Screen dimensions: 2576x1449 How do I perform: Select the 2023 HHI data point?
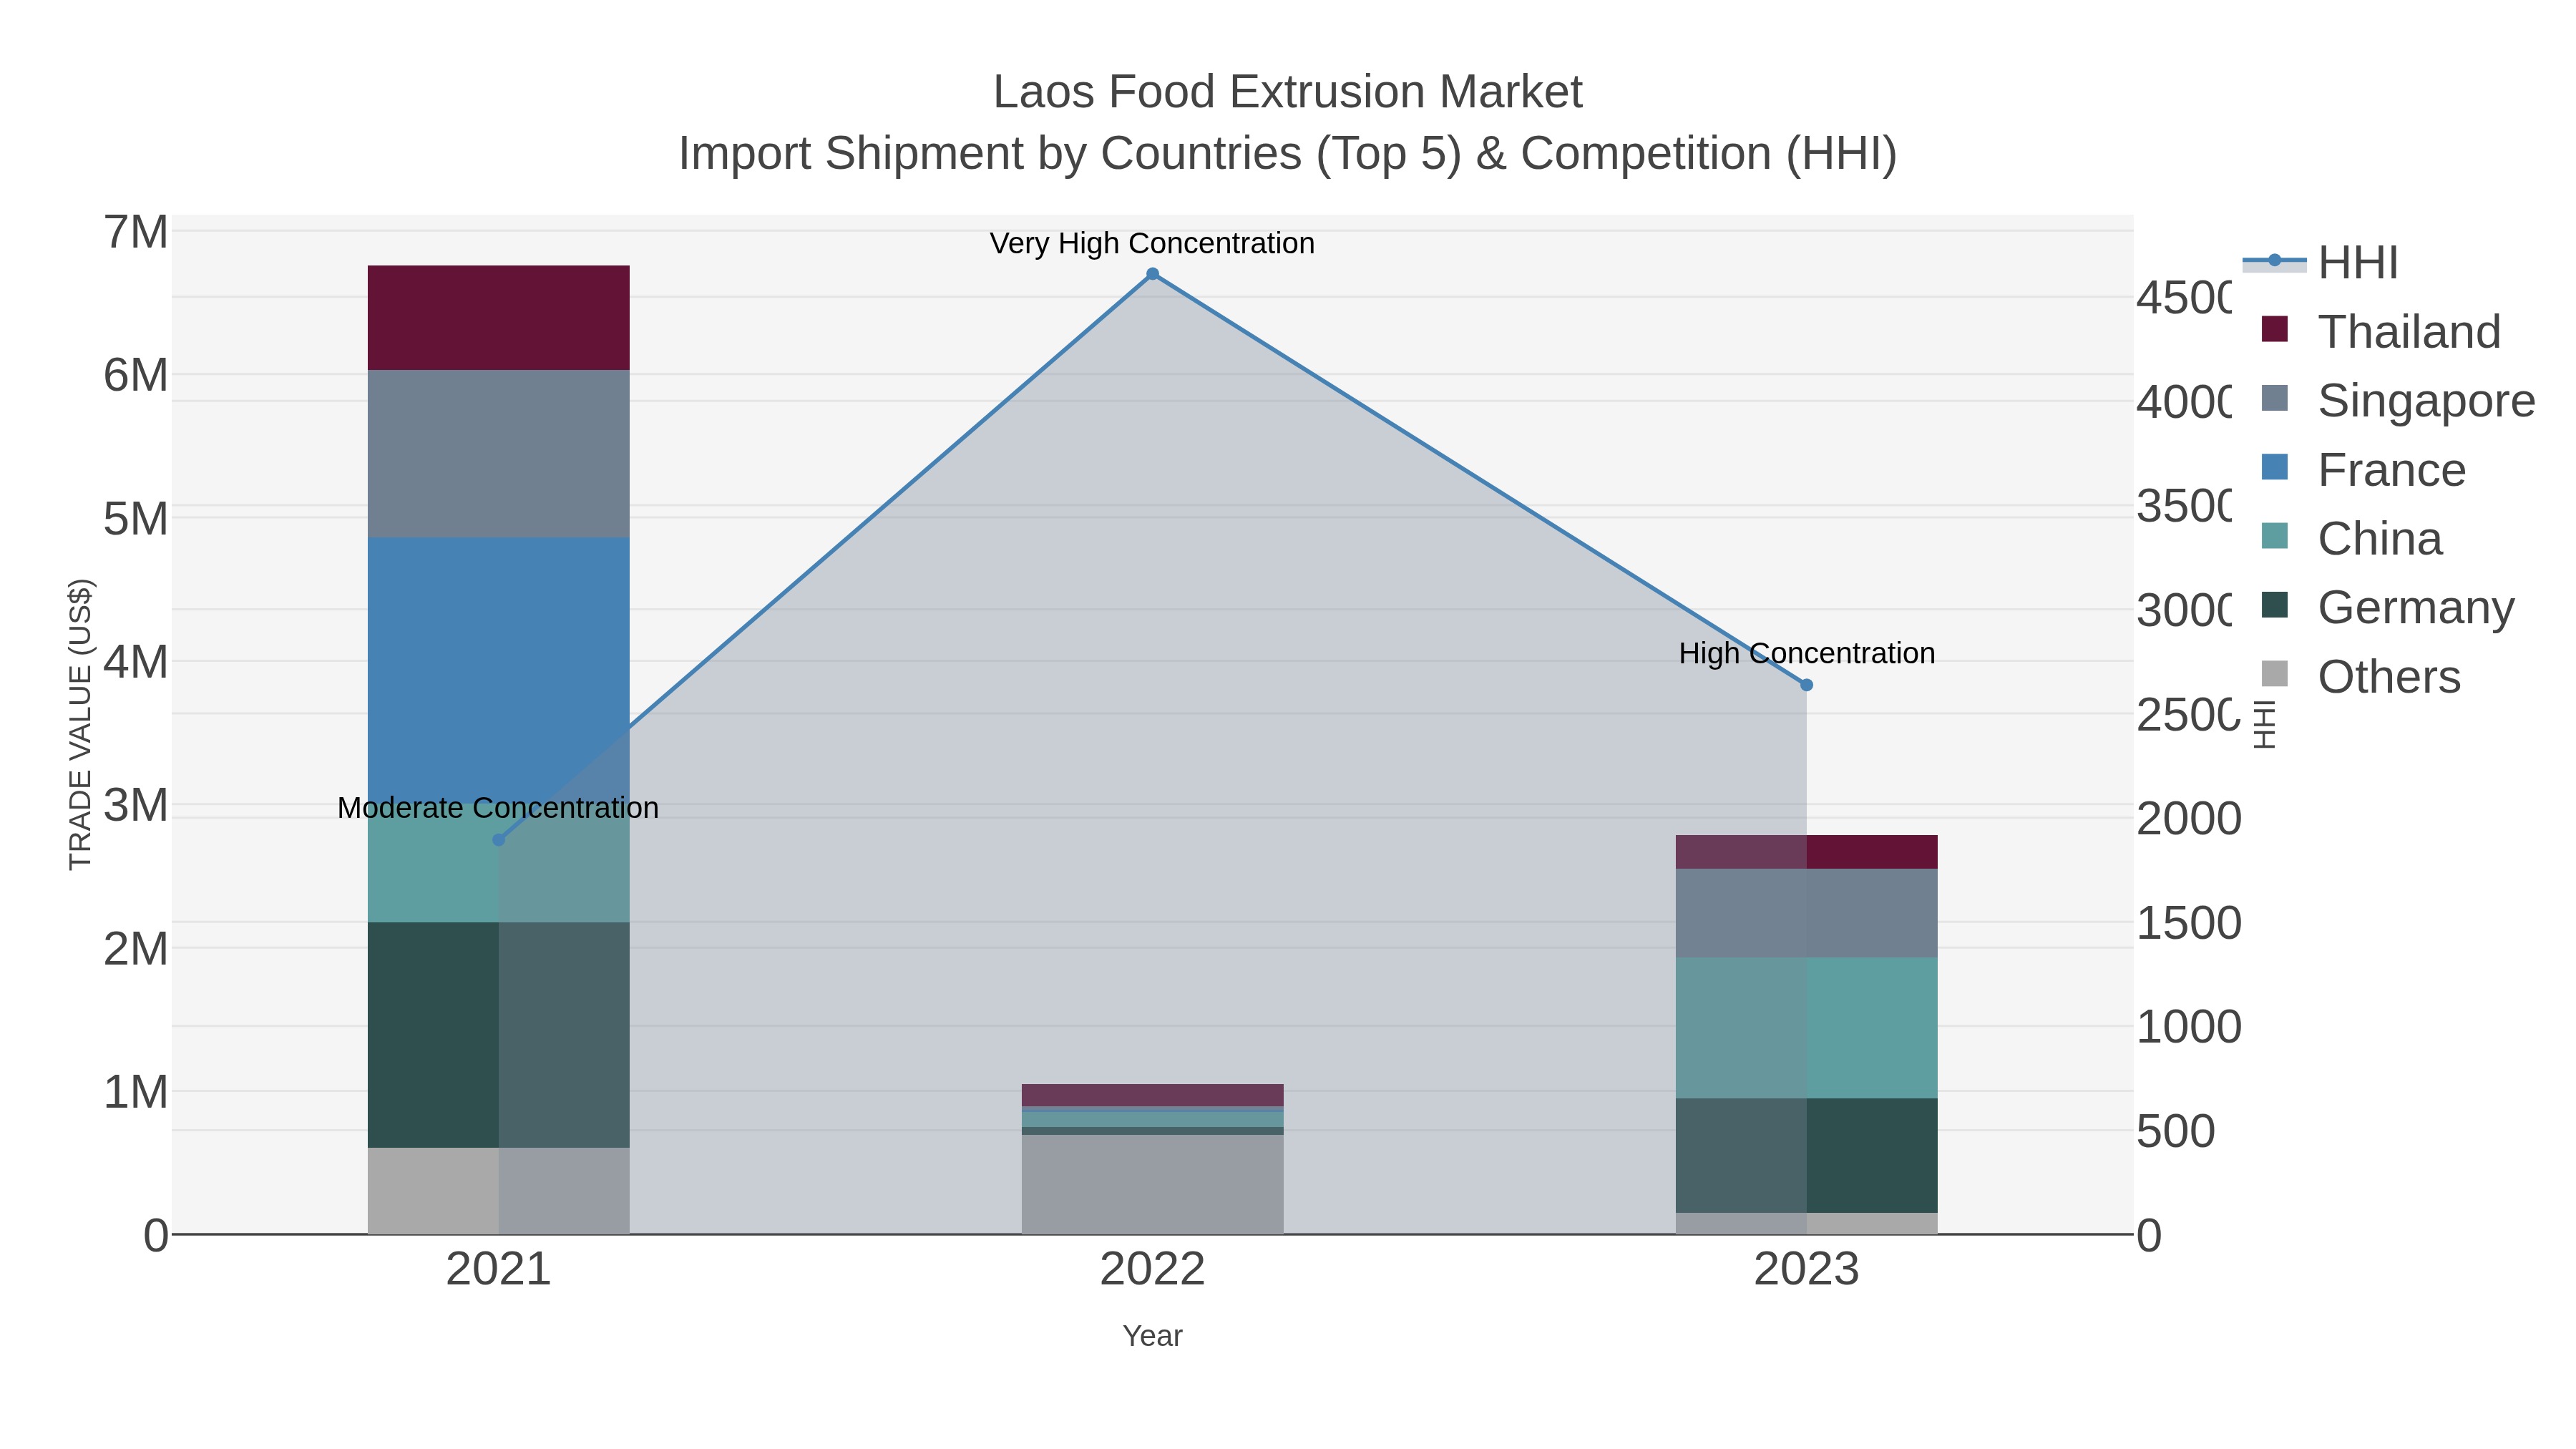point(1806,685)
